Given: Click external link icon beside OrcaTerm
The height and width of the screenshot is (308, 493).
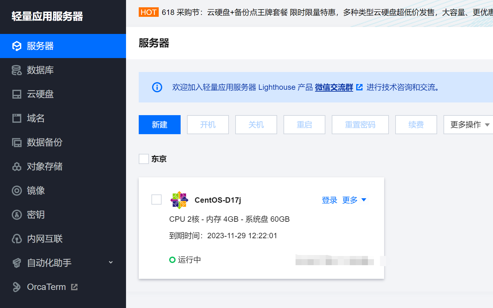Looking at the screenshot, I should pyautogui.click(x=74, y=287).
